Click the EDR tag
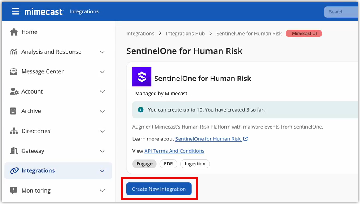Image resolution: width=360 pixels, height=204 pixels. [168, 164]
